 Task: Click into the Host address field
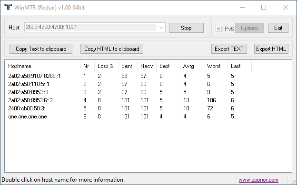90,27
